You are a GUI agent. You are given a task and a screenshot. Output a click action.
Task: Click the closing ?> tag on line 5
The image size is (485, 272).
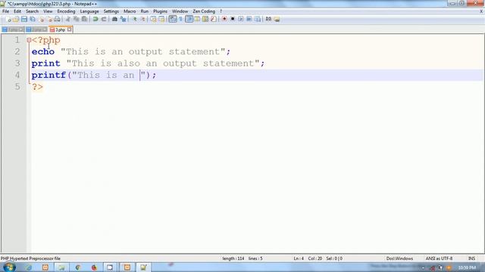pos(37,87)
